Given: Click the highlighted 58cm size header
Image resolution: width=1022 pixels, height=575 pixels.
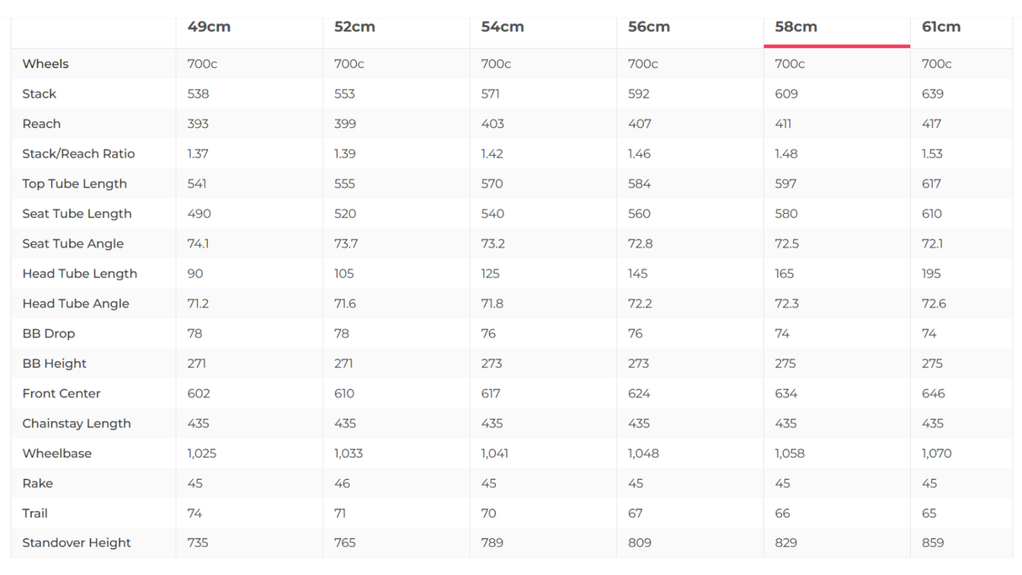Looking at the screenshot, I should click(796, 27).
